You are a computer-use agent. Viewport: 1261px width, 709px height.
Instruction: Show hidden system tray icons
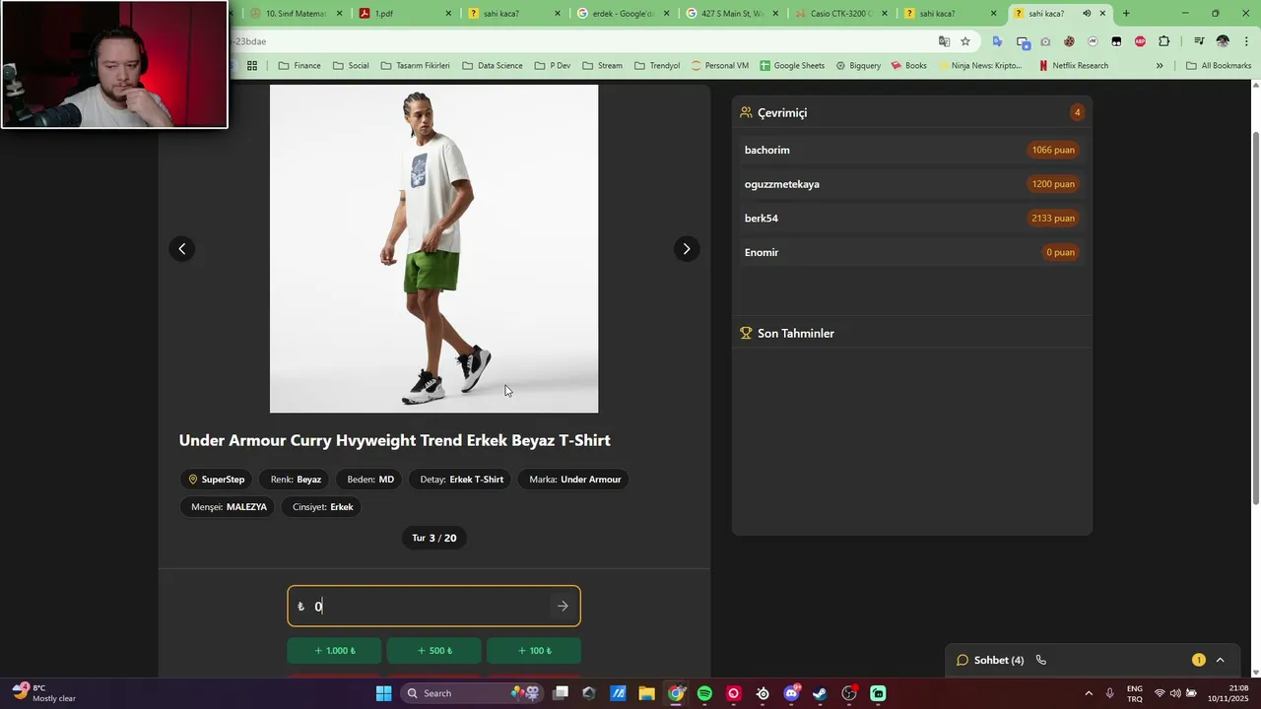[x=1089, y=693]
